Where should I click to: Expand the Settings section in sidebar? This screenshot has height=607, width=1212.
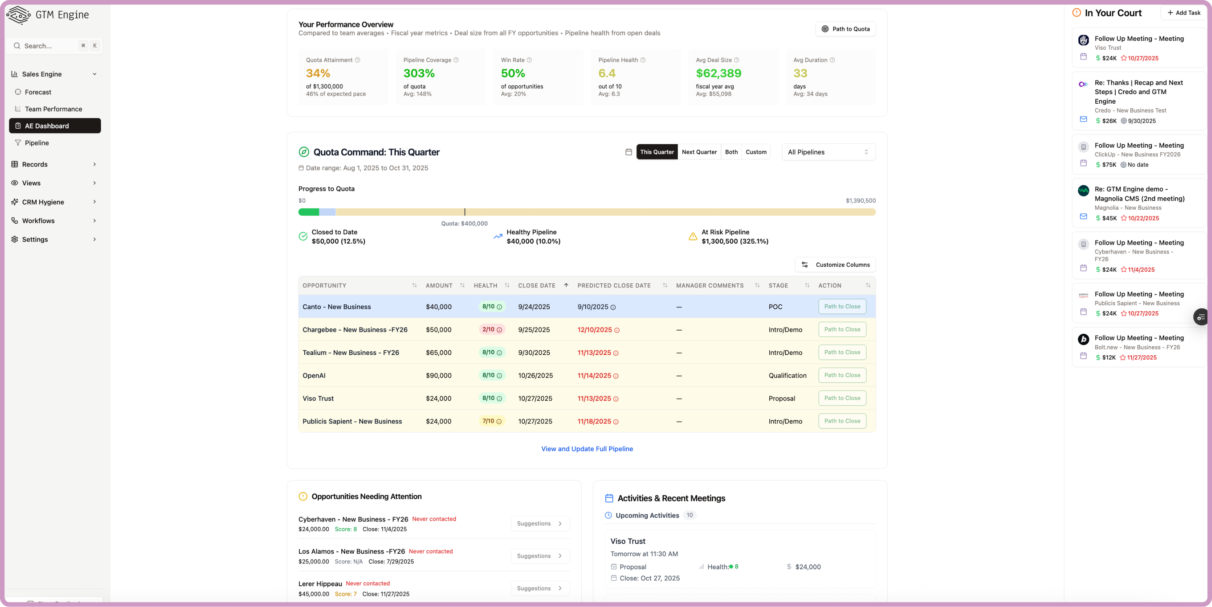point(35,239)
